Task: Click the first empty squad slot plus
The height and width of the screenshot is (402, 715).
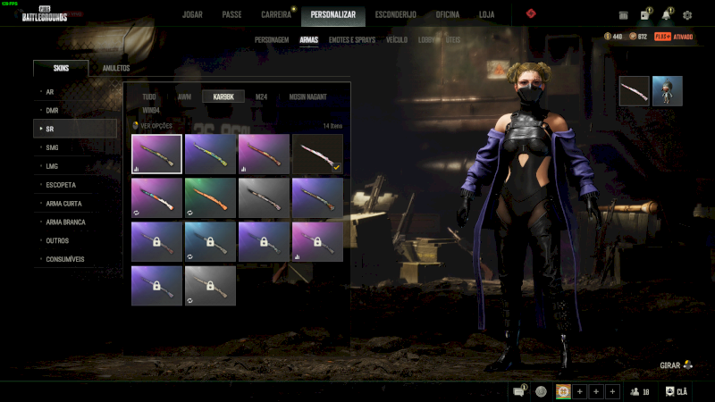Action: click(579, 391)
